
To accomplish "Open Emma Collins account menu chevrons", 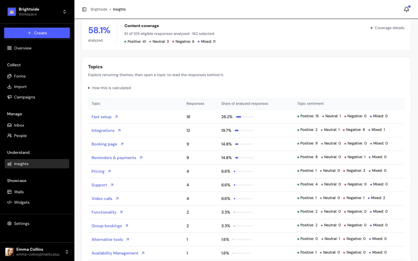I will coord(67,252).
